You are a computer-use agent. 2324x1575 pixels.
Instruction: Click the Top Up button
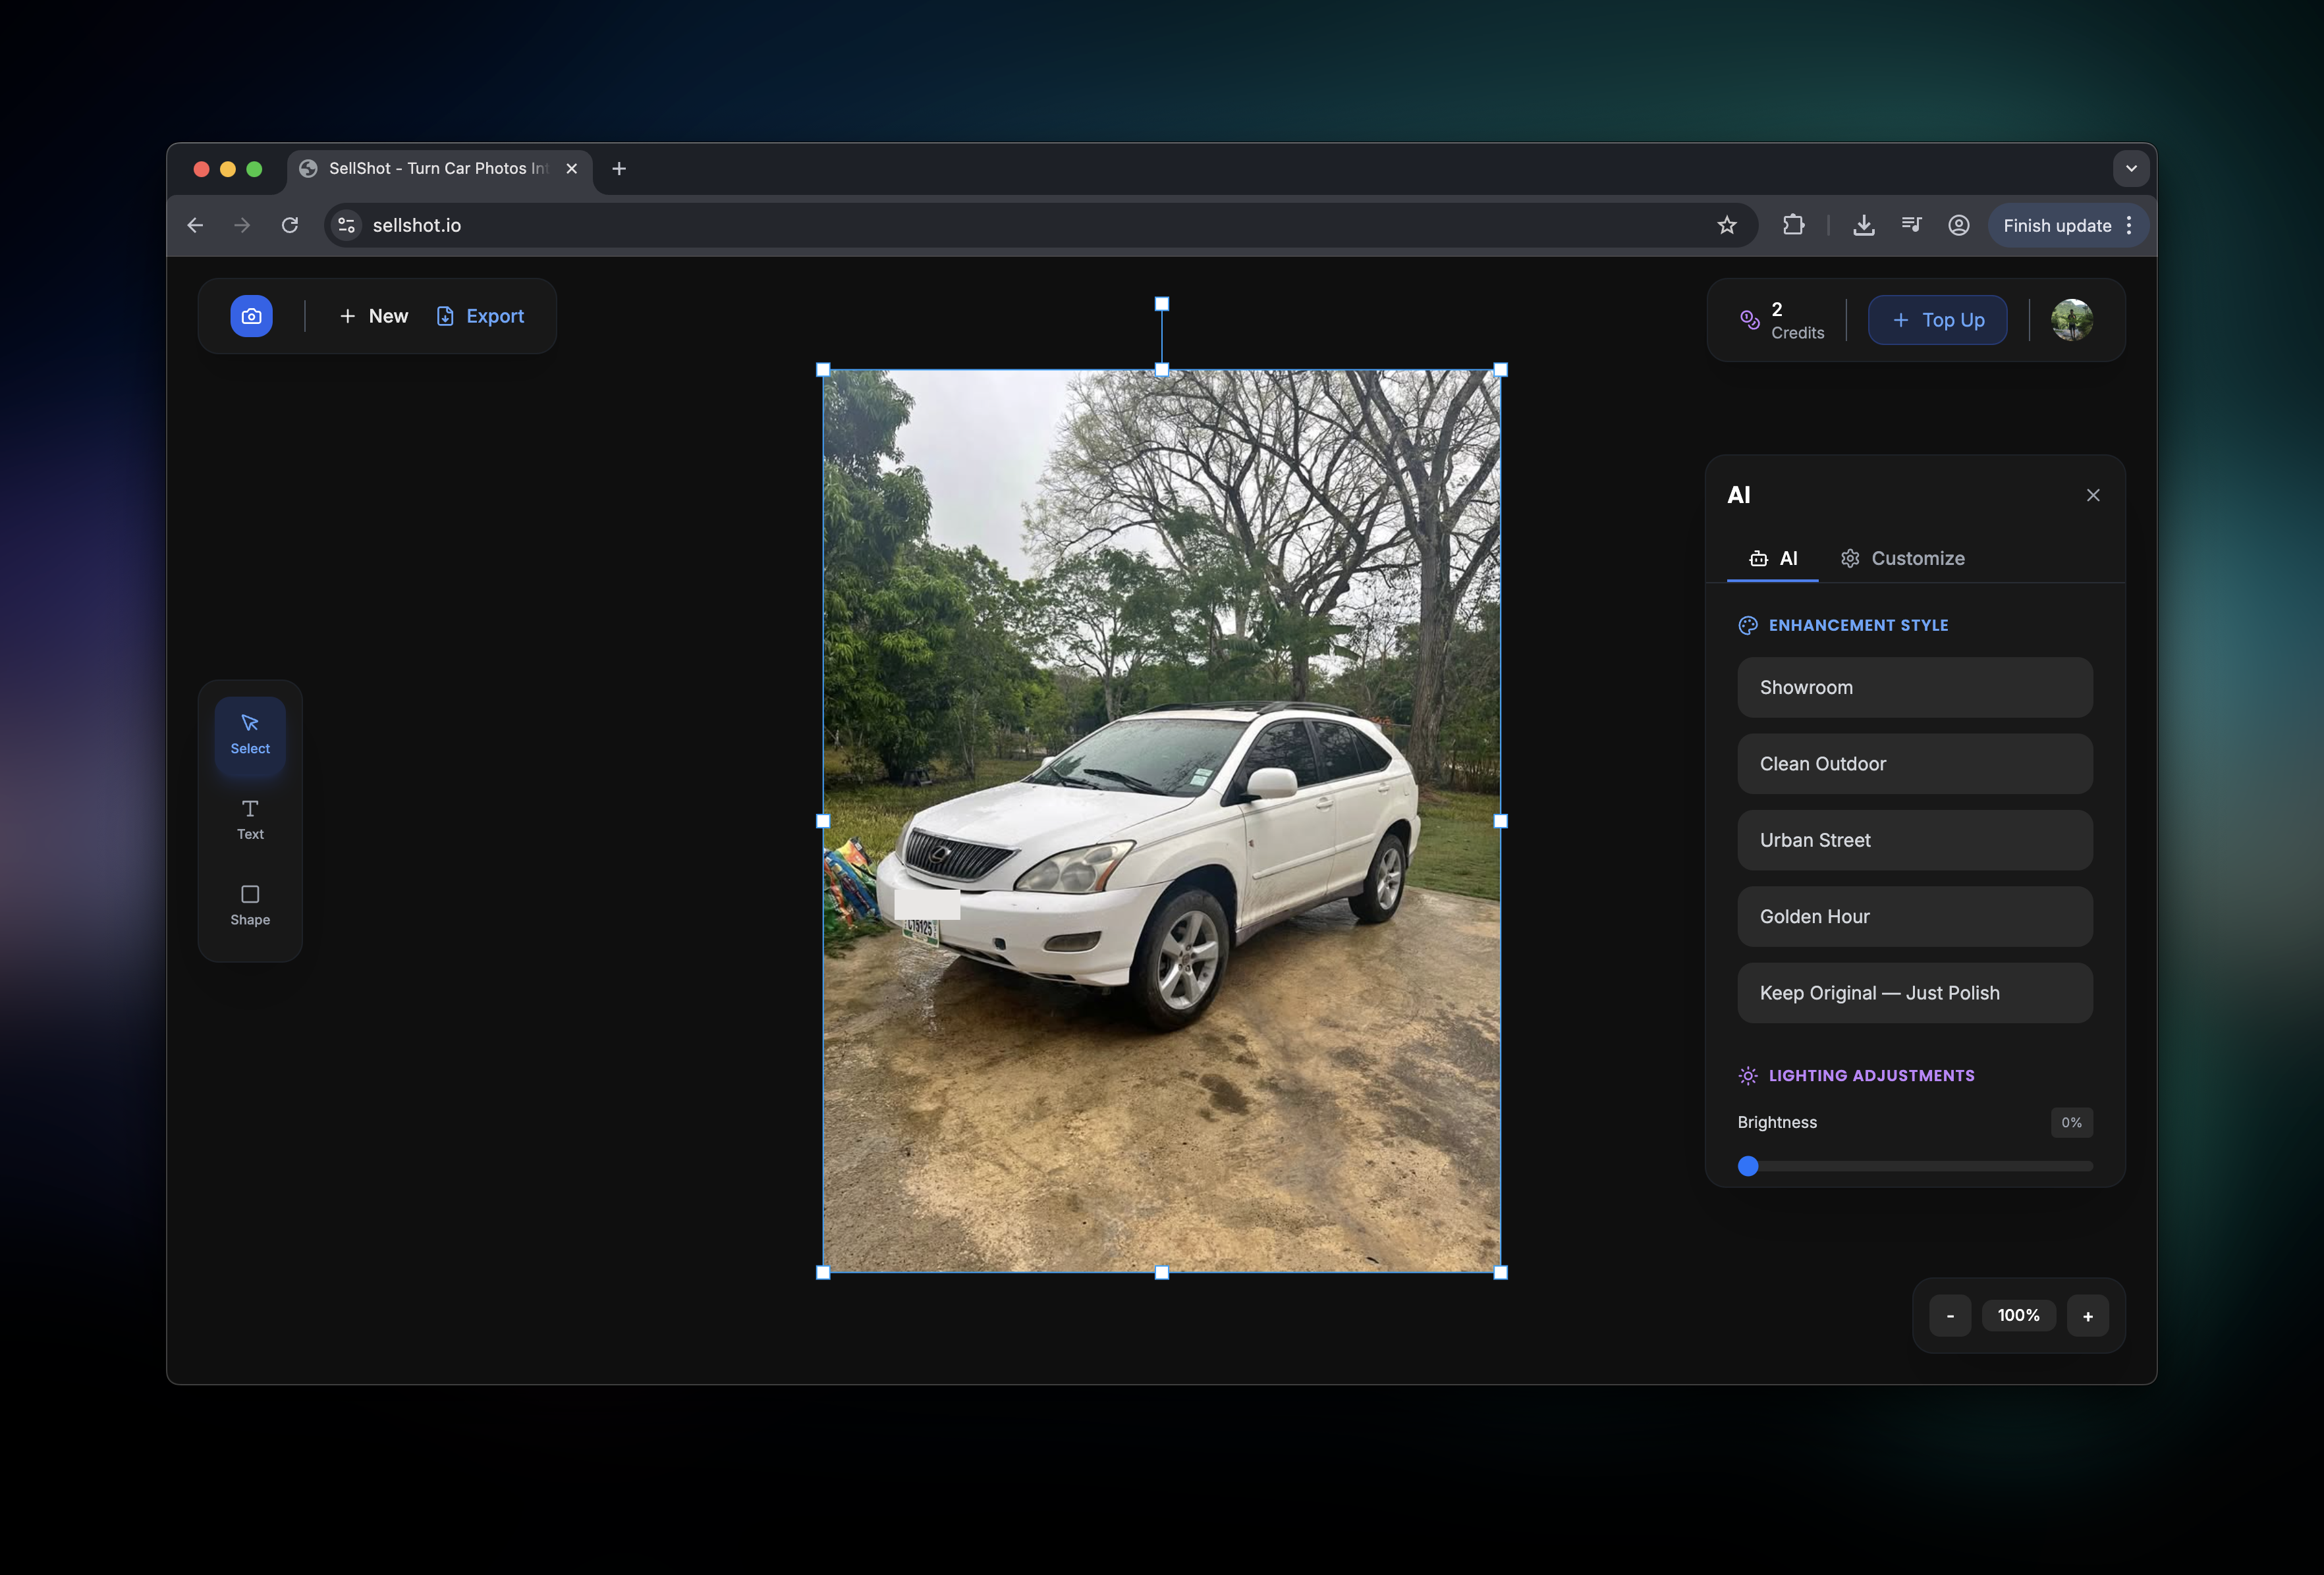[1937, 320]
